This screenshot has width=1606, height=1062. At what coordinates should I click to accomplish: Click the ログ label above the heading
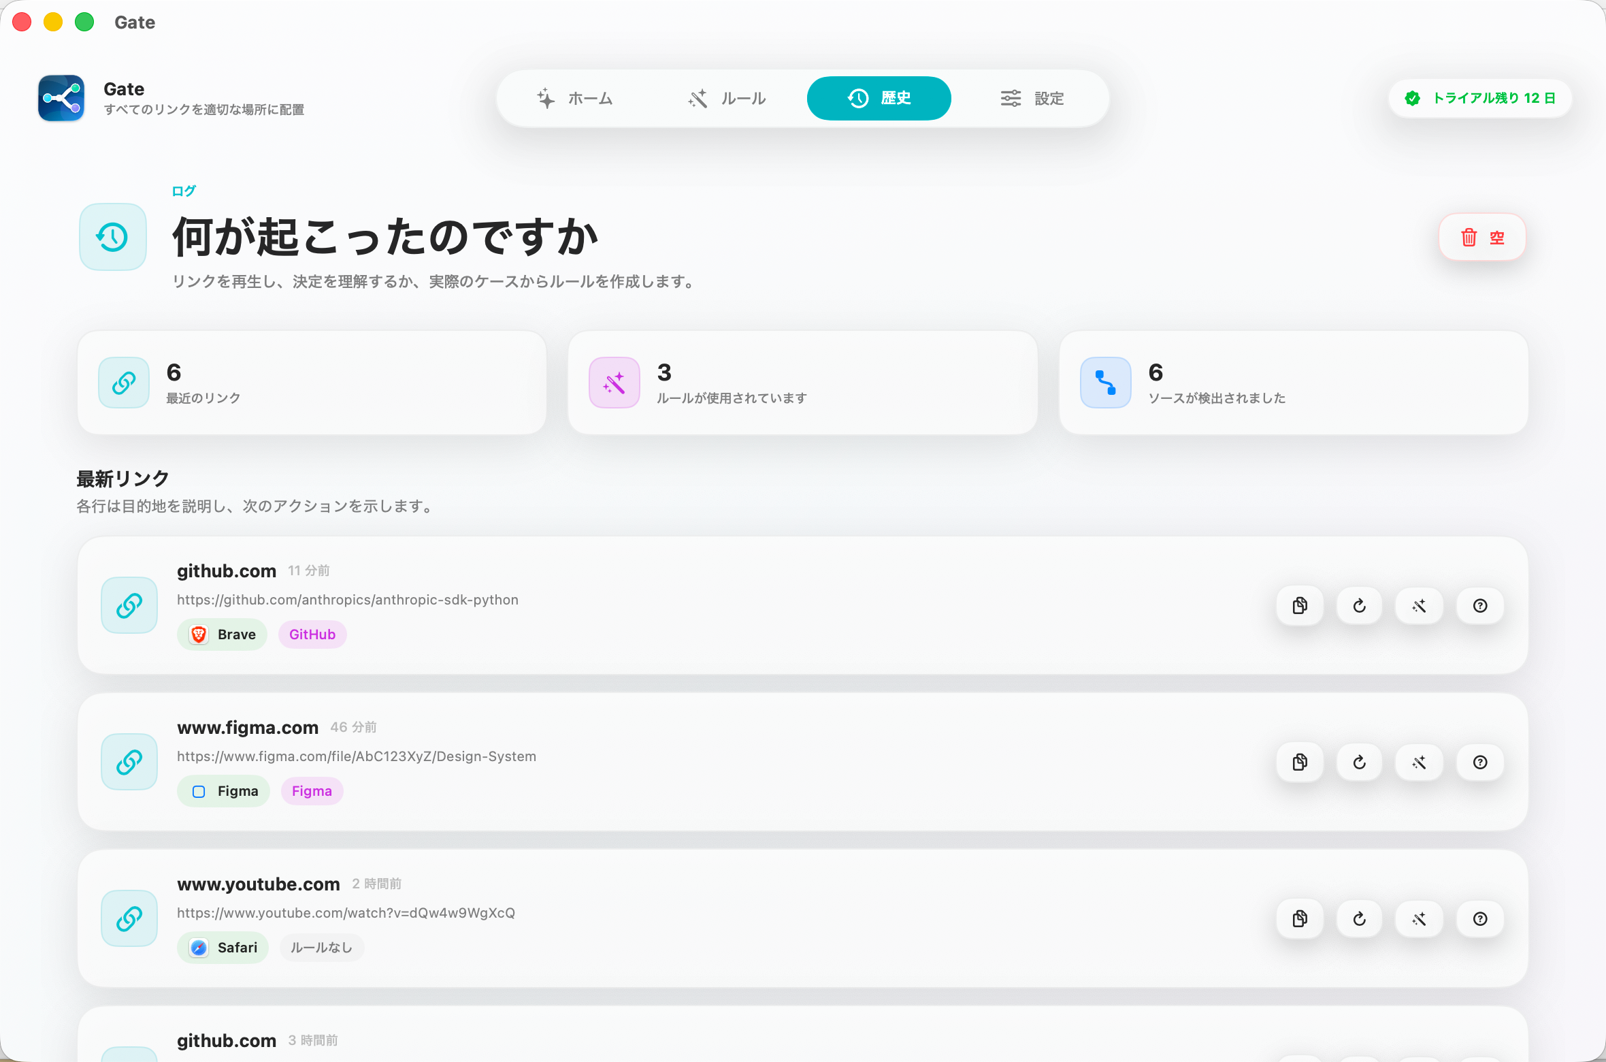(x=184, y=191)
